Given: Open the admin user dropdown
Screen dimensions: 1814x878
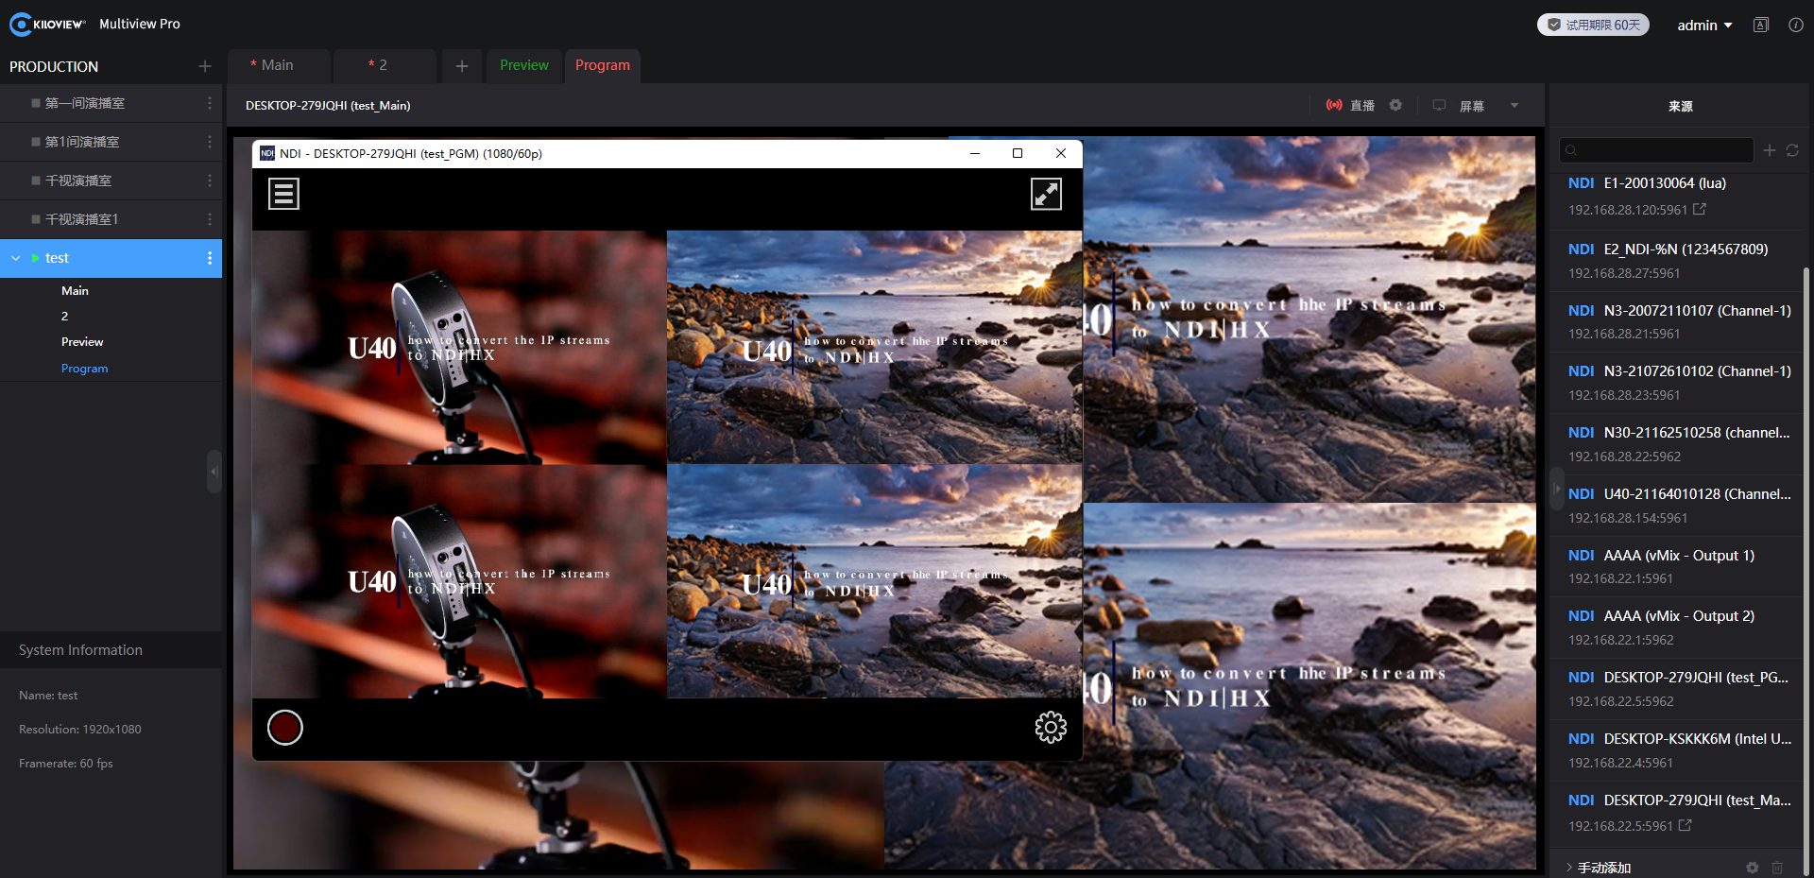Looking at the screenshot, I should [x=1703, y=26].
